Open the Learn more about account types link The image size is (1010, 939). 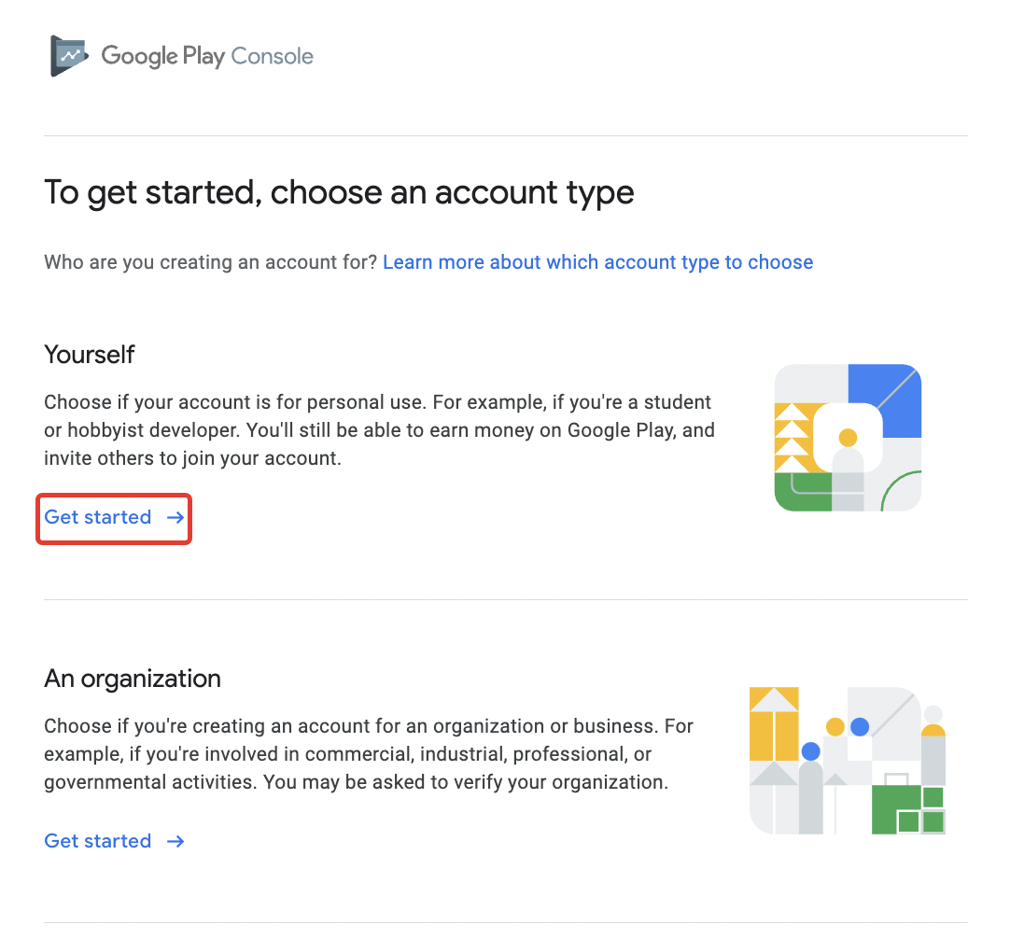[597, 262]
